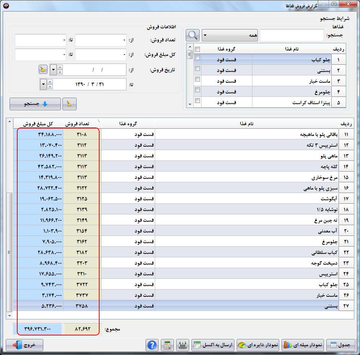Show نمودار میله ای bar chart
This screenshot has width=360, height=355.
(x=303, y=345)
